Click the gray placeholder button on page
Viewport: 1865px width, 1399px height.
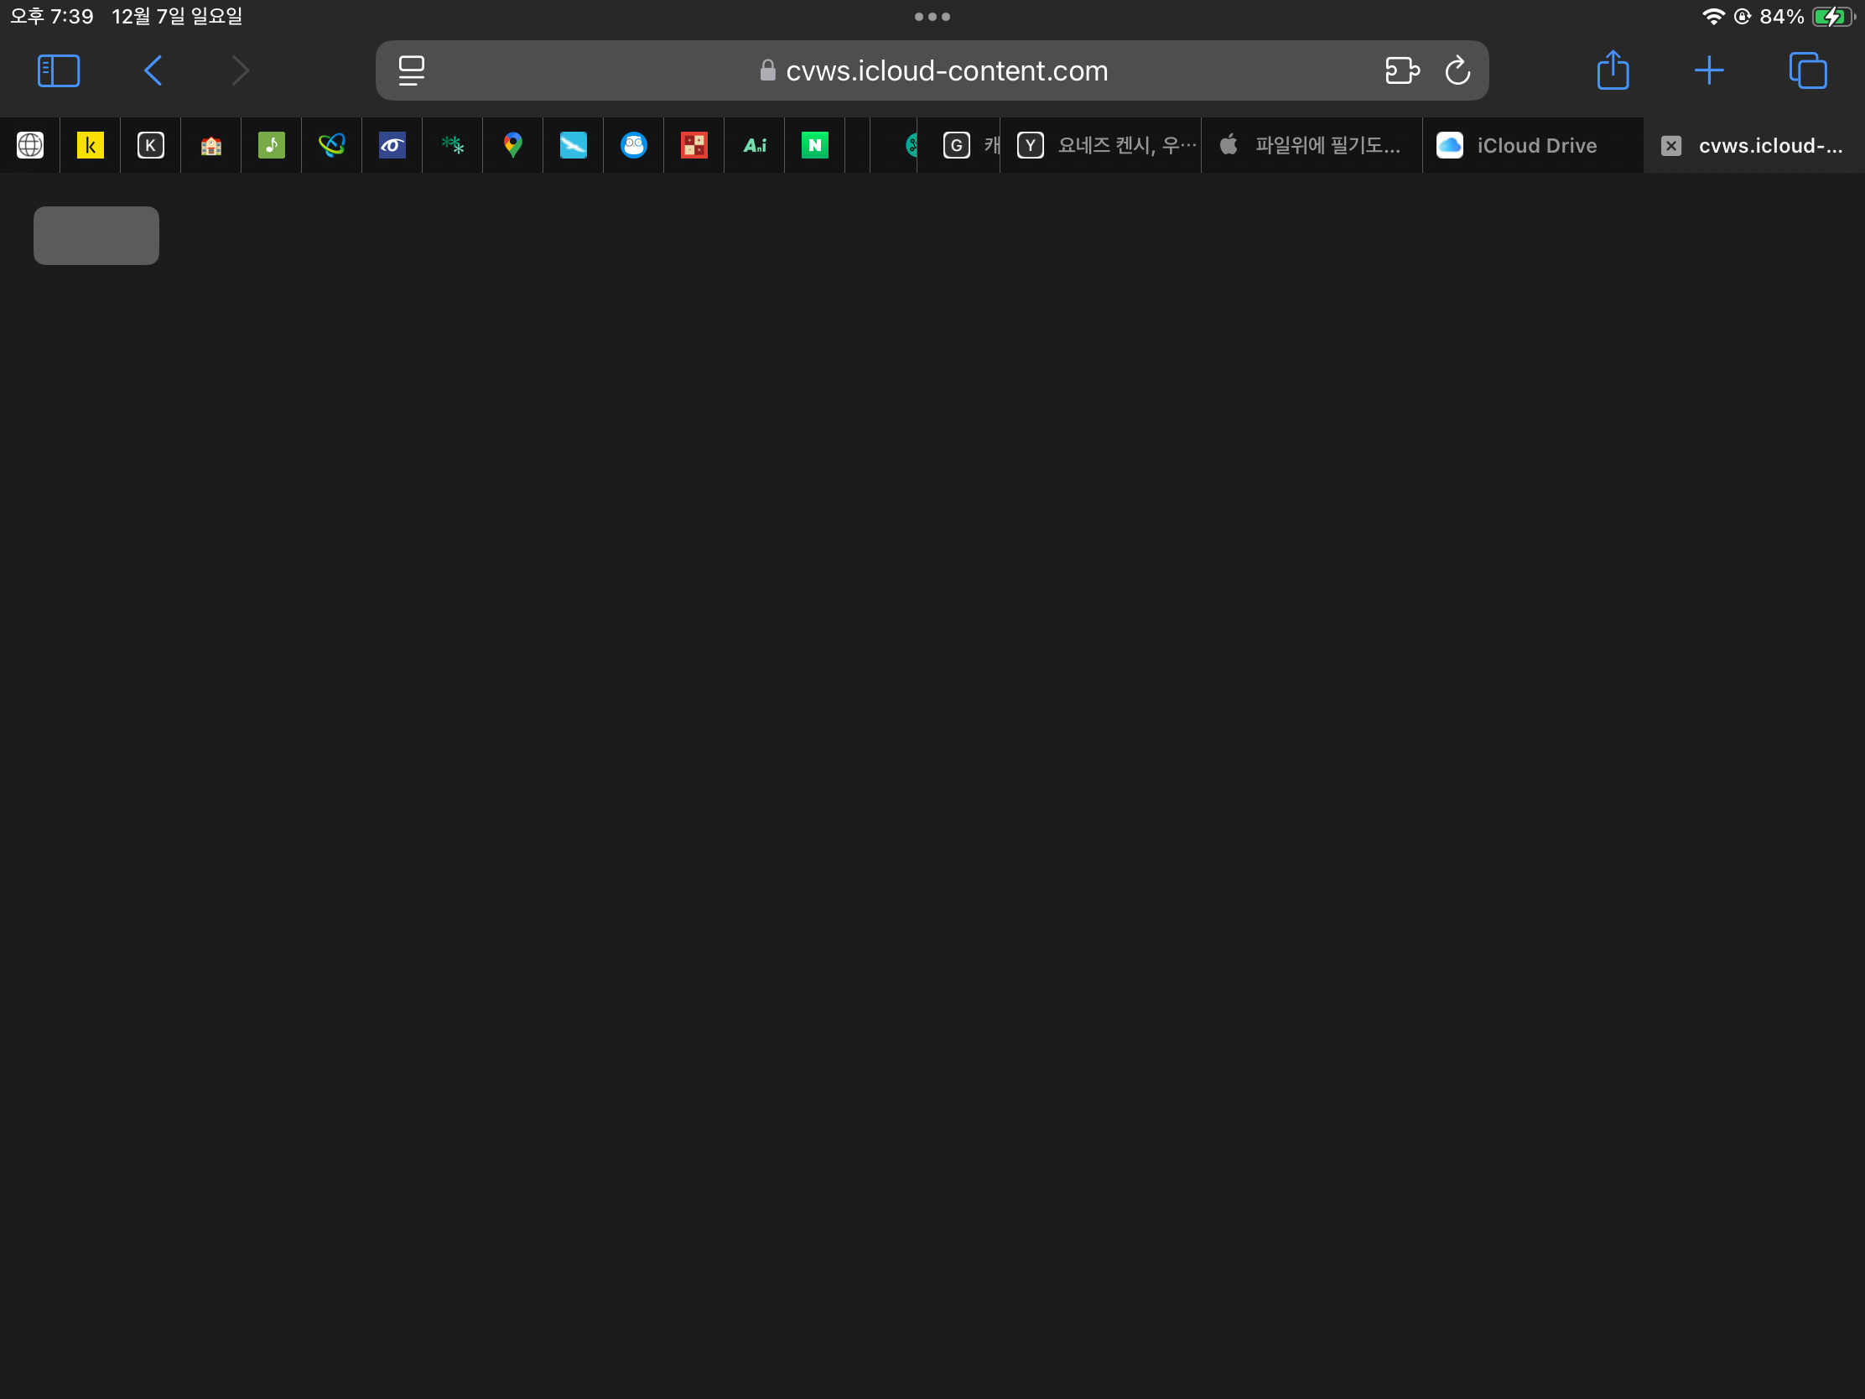tap(96, 236)
